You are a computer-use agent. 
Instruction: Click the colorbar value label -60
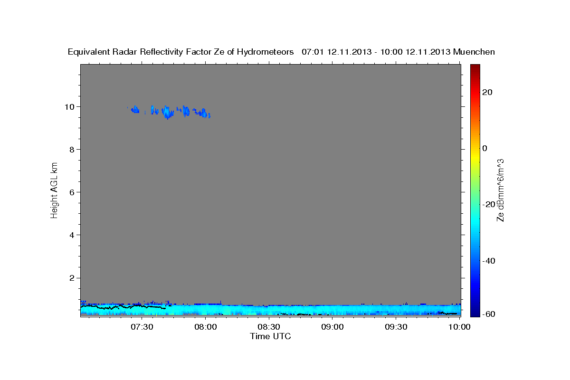(488, 314)
